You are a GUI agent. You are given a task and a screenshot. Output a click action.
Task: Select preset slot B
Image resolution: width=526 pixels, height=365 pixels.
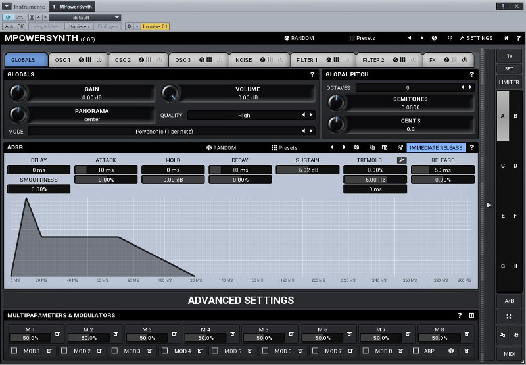[515, 116]
